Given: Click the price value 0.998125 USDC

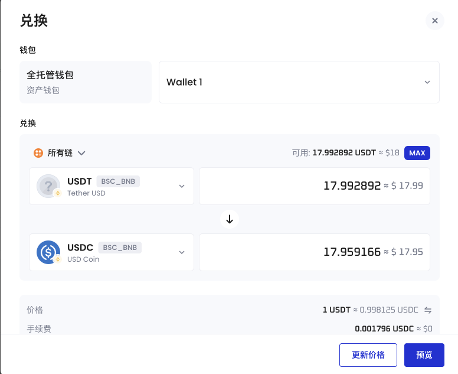Looking at the screenshot, I should coord(389,310).
